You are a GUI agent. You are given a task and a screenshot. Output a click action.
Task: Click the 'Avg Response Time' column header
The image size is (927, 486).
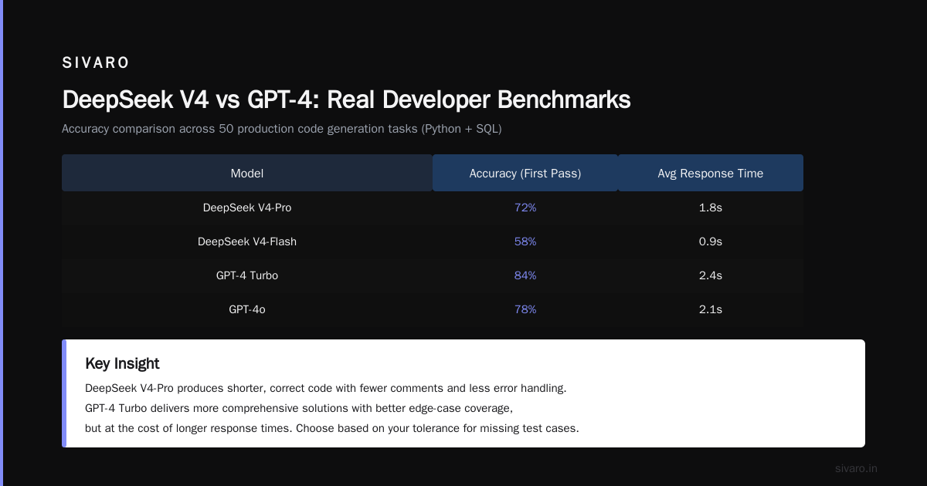tap(711, 174)
